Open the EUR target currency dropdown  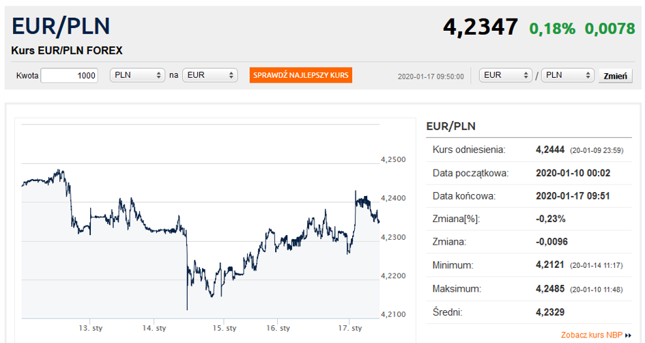pos(210,75)
